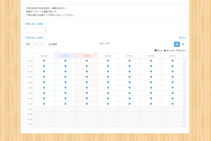Click the 6/2(土) column header
The height and width of the screenshot is (141, 211).
click(x=65, y=56)
